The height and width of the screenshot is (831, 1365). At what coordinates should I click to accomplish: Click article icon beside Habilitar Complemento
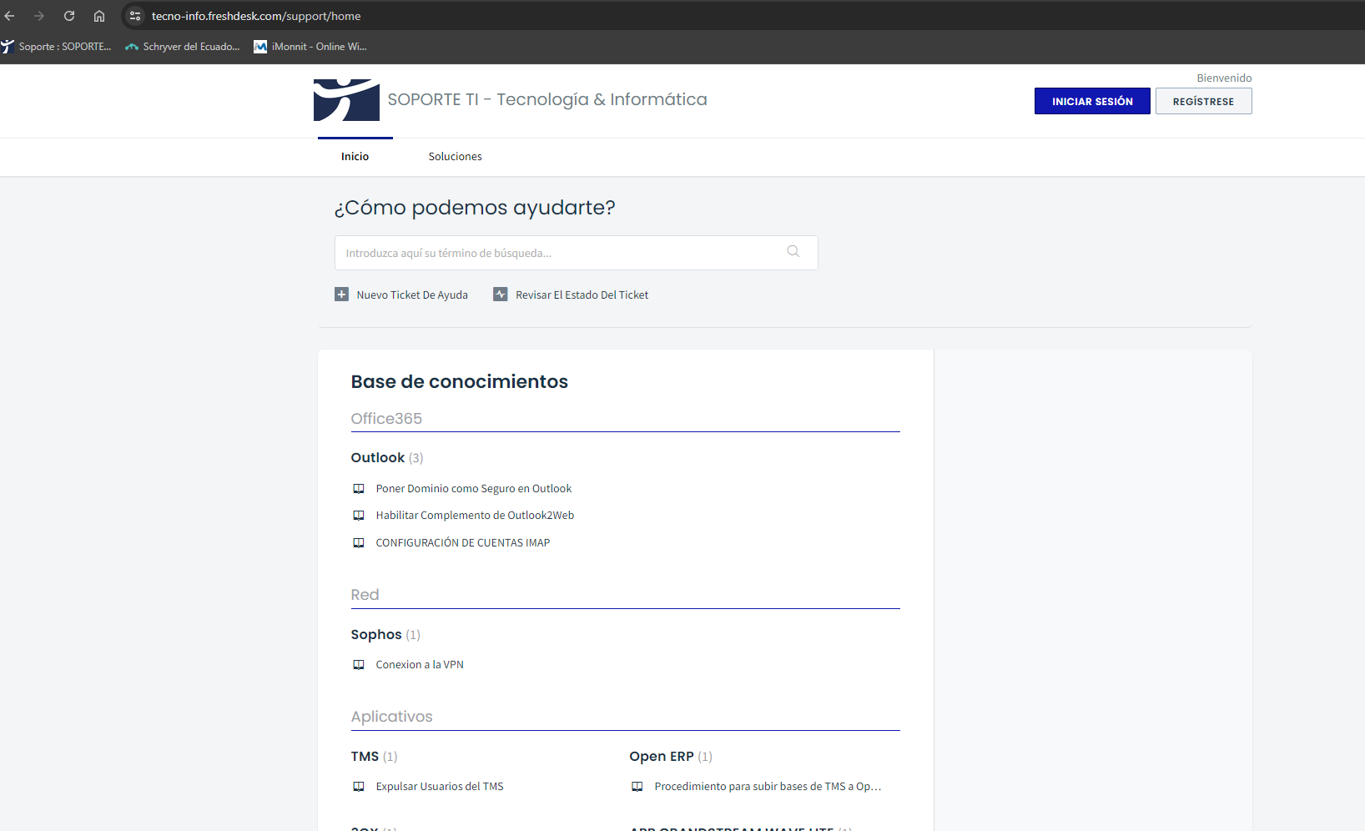point(359,516)
